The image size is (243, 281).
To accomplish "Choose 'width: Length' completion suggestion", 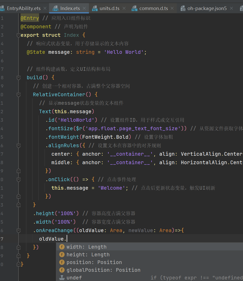I will click(x=149, y=247).
